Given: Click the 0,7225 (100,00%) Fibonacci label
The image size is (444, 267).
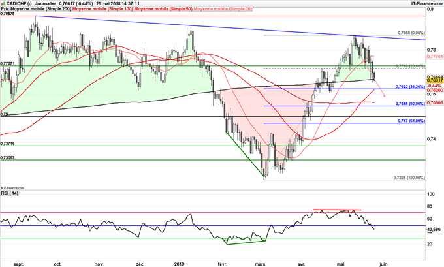Looking at the screenshot, I should (409, 178).
